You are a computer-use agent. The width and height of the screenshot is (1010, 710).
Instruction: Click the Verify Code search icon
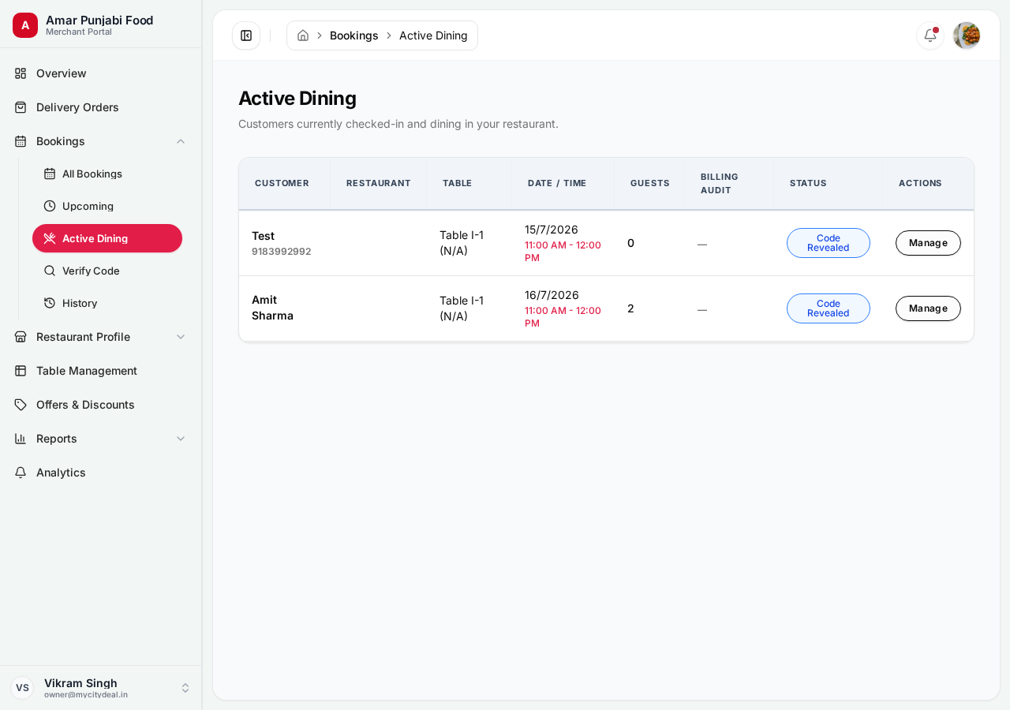click(x=50, y=271)
